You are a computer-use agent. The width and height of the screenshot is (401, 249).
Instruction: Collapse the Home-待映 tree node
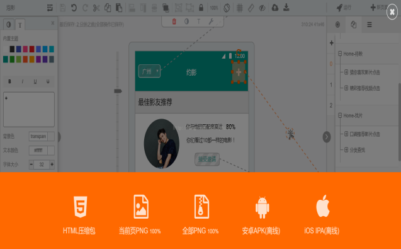[x=340, y=54]
